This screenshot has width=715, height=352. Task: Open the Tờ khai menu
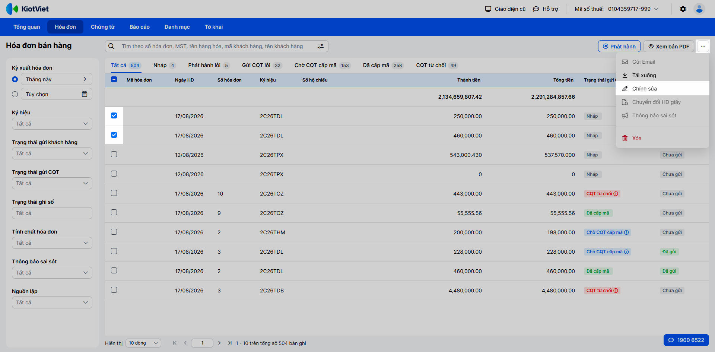[214, 27]
